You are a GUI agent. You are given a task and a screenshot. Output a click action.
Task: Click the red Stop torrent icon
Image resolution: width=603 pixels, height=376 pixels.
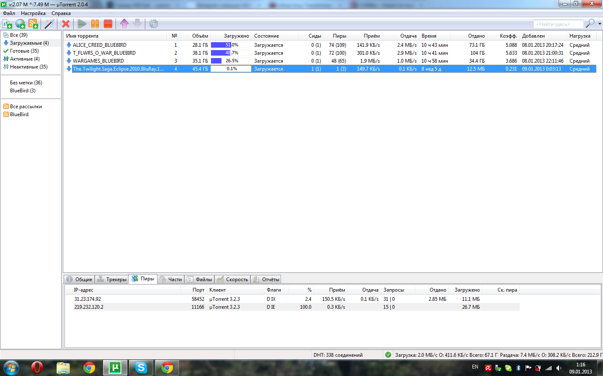tap(108, 24)
